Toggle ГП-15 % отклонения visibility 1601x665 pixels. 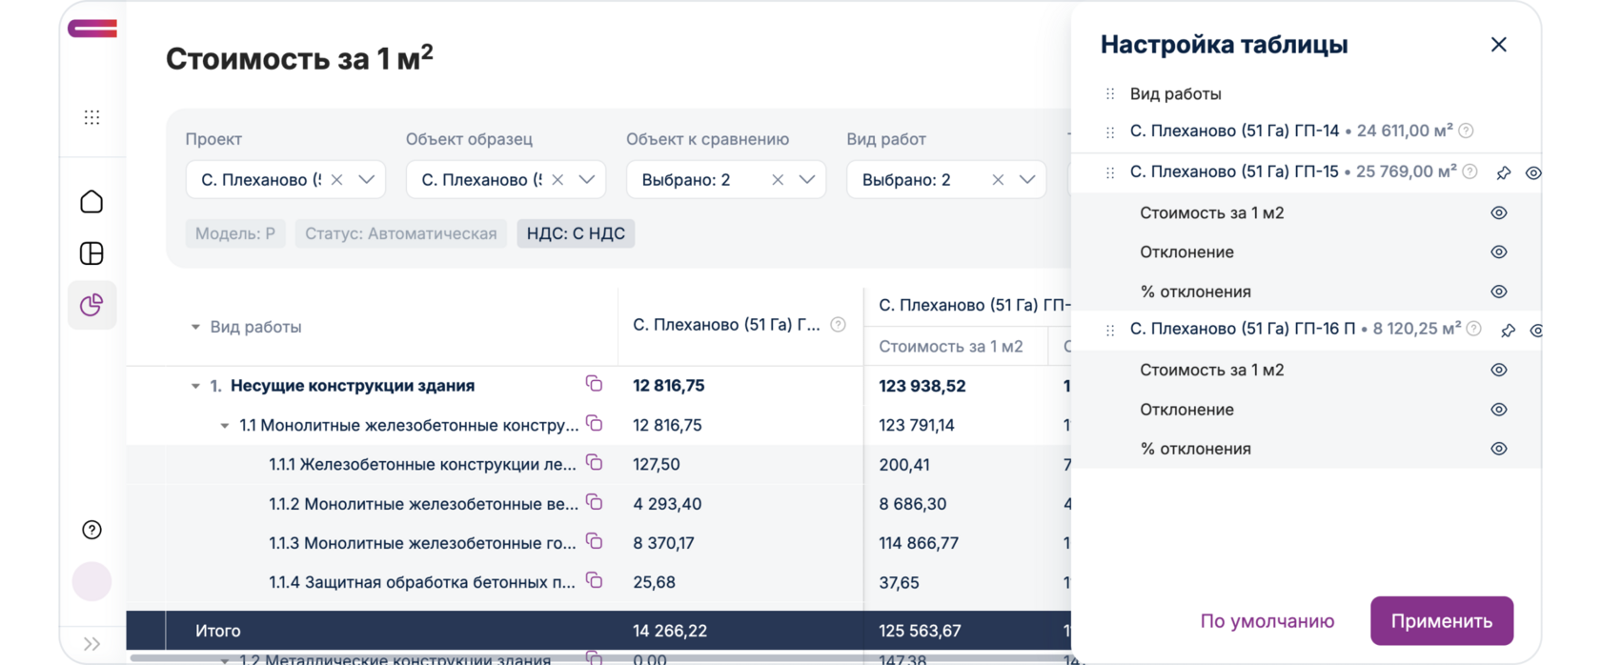pyautogui.click(x=1499, y=292)
